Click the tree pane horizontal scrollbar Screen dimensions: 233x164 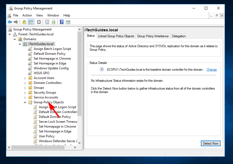point(38,148)
